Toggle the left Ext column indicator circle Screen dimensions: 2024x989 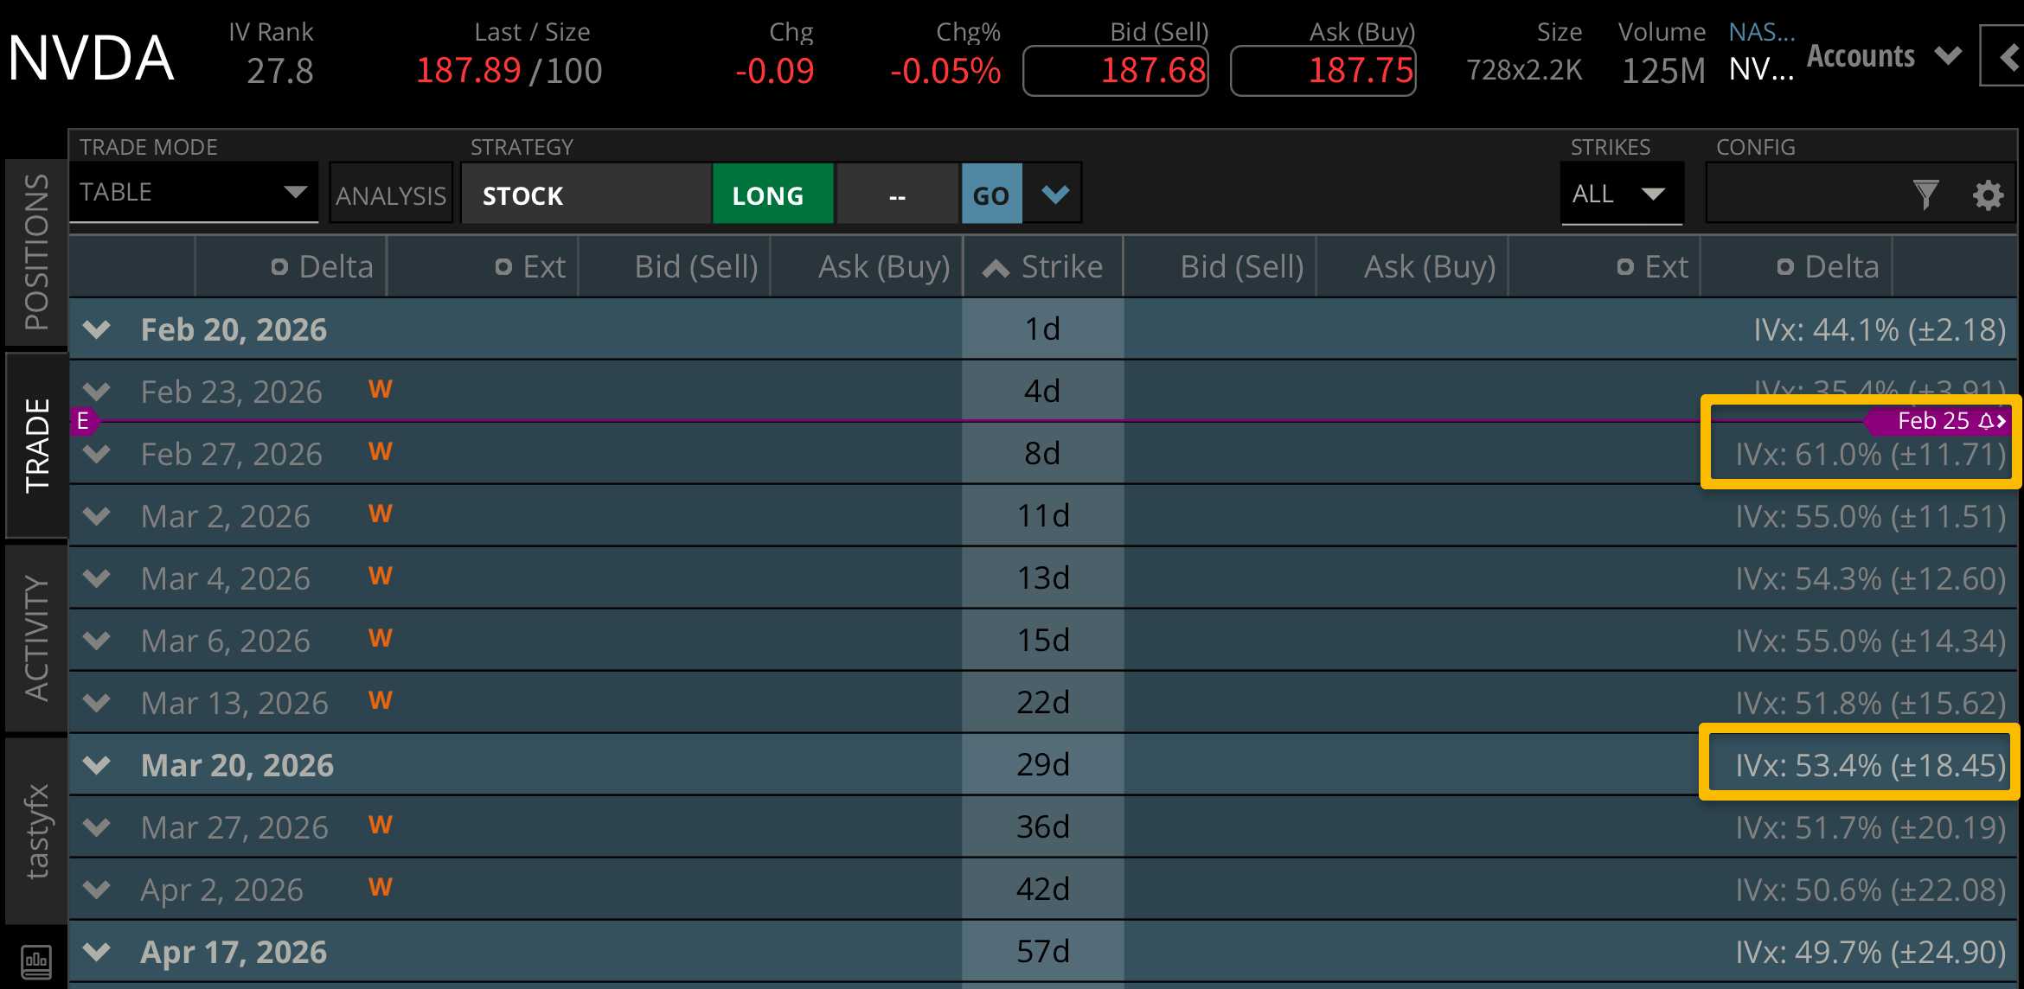coord(504,266)
